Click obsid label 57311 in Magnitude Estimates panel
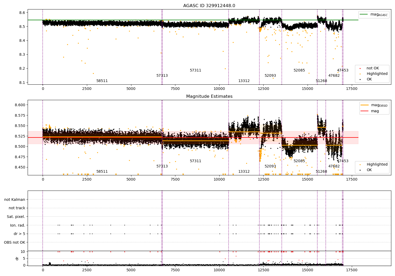Image resolution: width=395 pixels, height=276 pixels. [x=195, y=161]
